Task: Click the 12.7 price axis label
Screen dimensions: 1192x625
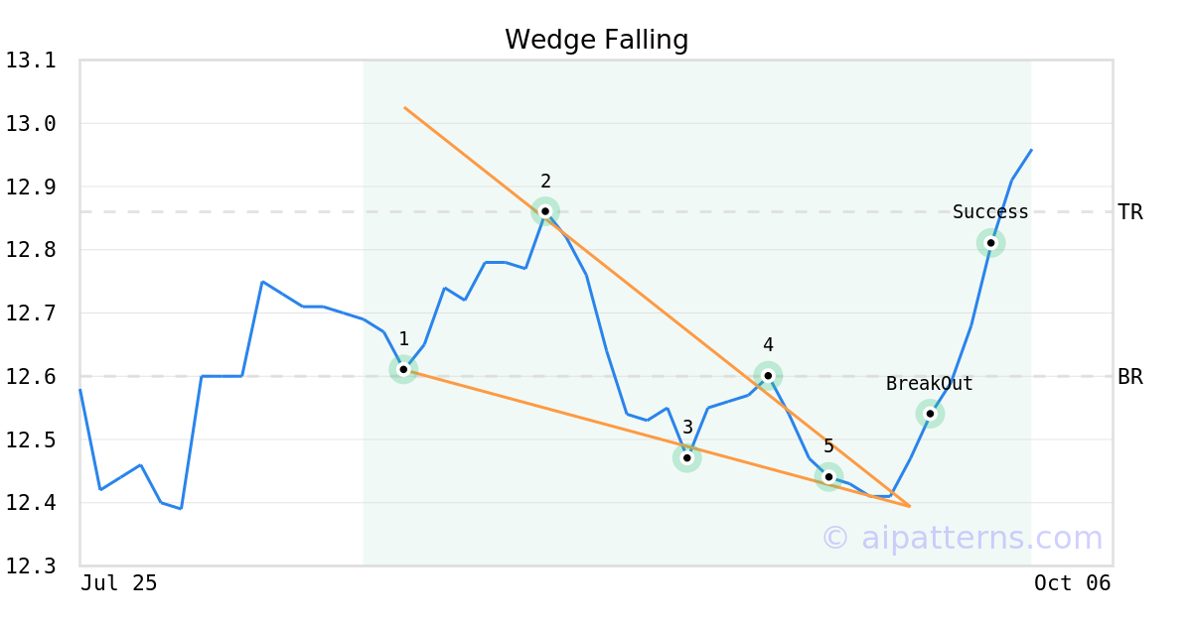Action: (x=31, y=313)
